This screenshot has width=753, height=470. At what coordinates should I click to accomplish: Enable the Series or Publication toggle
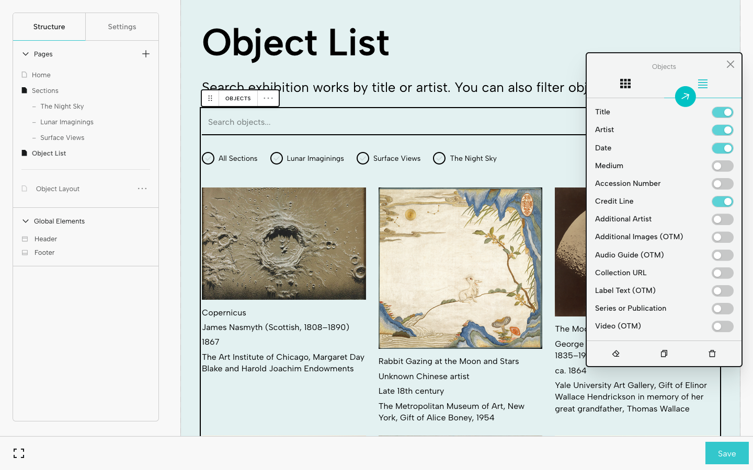pos(723,309)
